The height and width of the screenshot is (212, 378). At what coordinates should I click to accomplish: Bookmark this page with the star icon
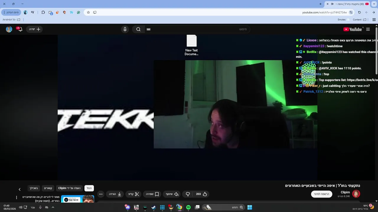[x=88, y=12]
